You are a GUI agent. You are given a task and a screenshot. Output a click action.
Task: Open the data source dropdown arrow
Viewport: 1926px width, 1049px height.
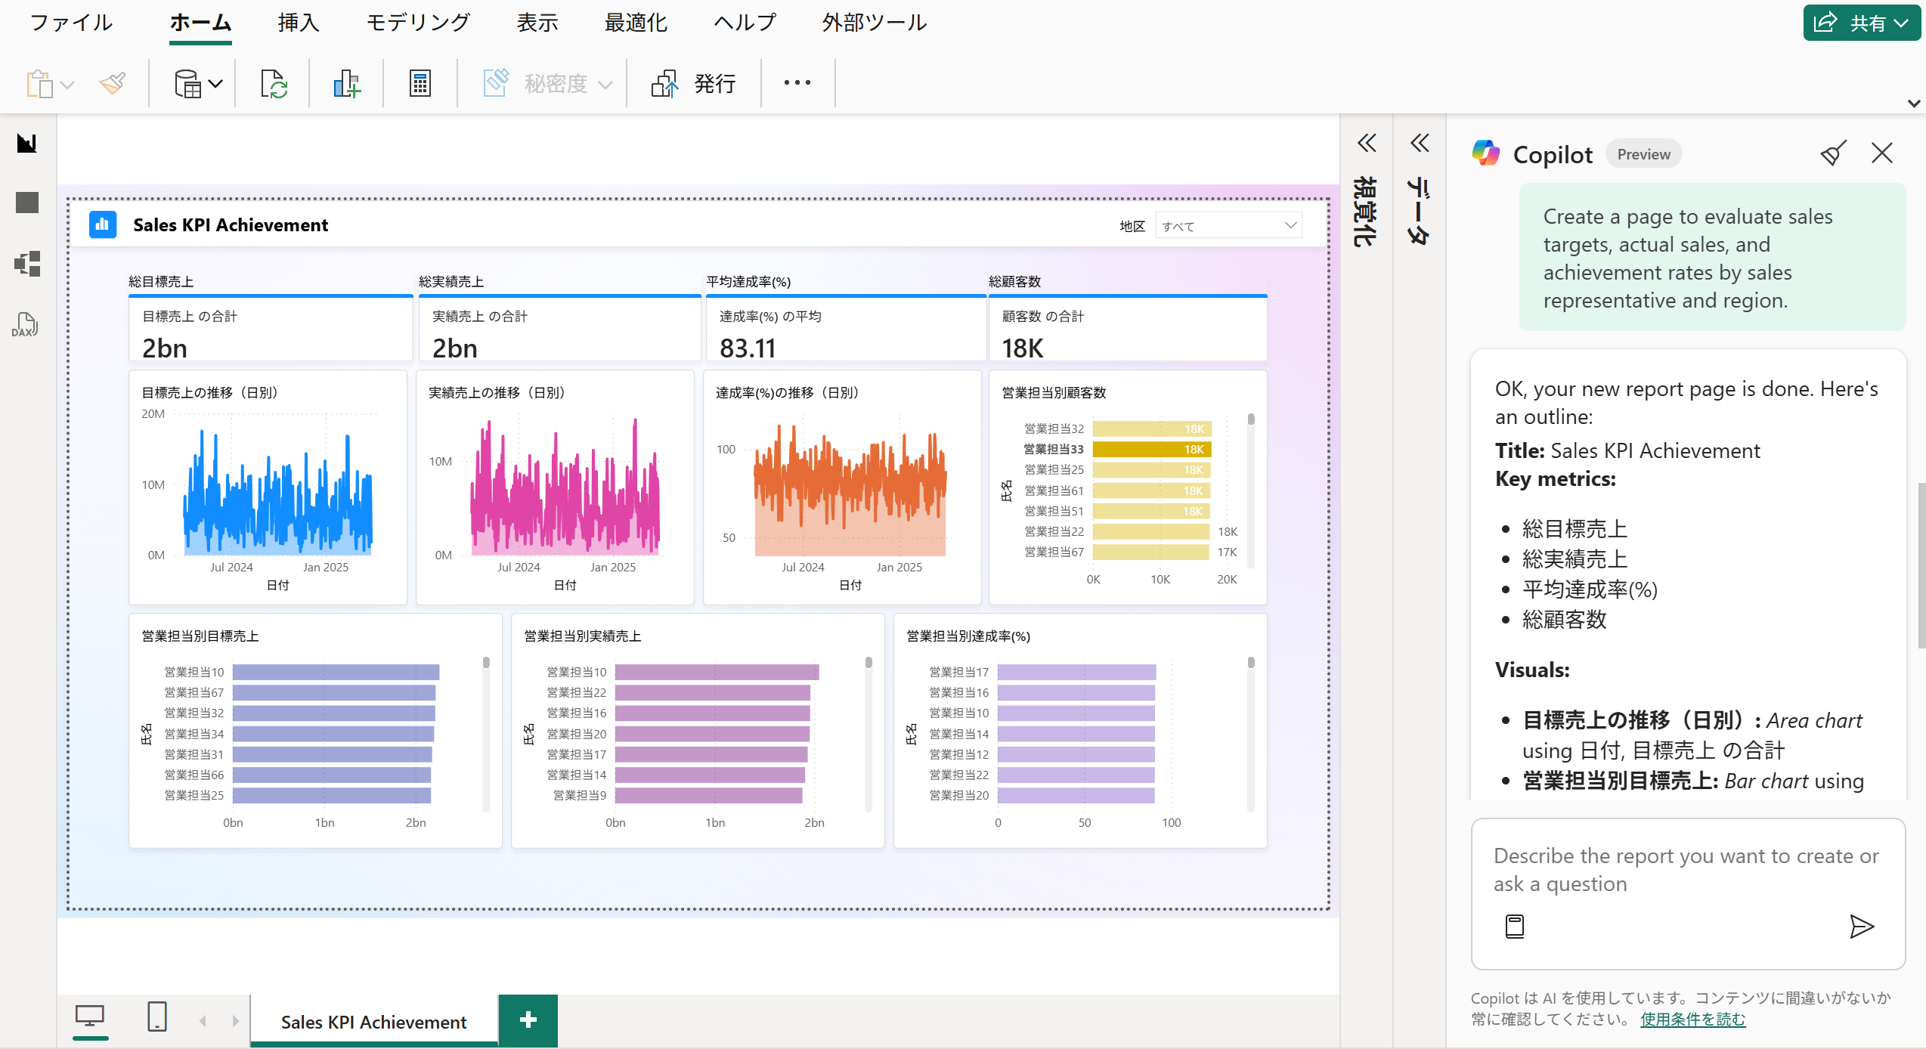pyautogui.click(x=216, y=83)
